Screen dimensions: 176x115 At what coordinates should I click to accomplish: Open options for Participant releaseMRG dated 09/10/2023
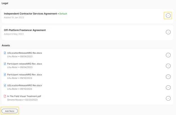(x=168, y=77)
